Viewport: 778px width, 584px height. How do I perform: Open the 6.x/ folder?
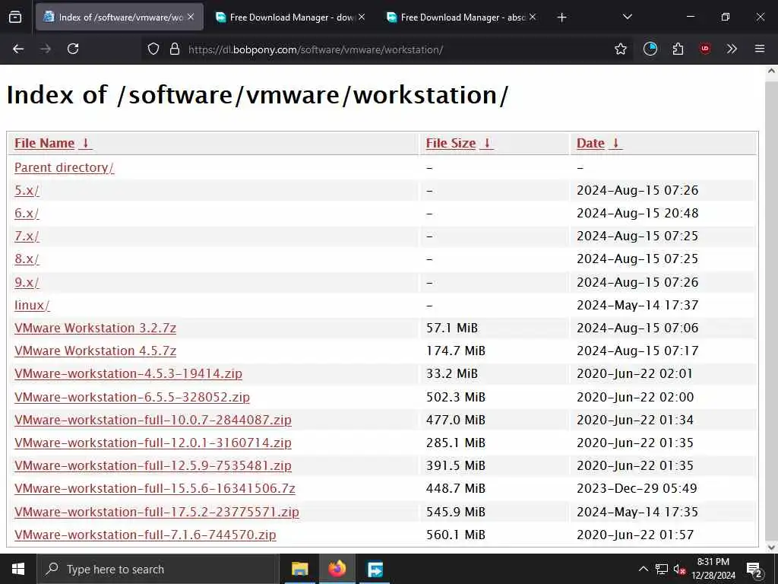[27, 213]
